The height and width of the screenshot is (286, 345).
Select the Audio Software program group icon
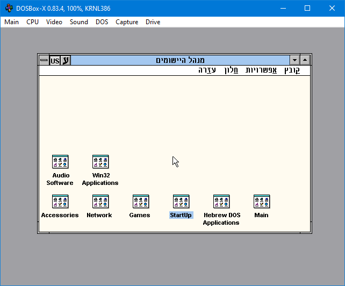point(60,162)
